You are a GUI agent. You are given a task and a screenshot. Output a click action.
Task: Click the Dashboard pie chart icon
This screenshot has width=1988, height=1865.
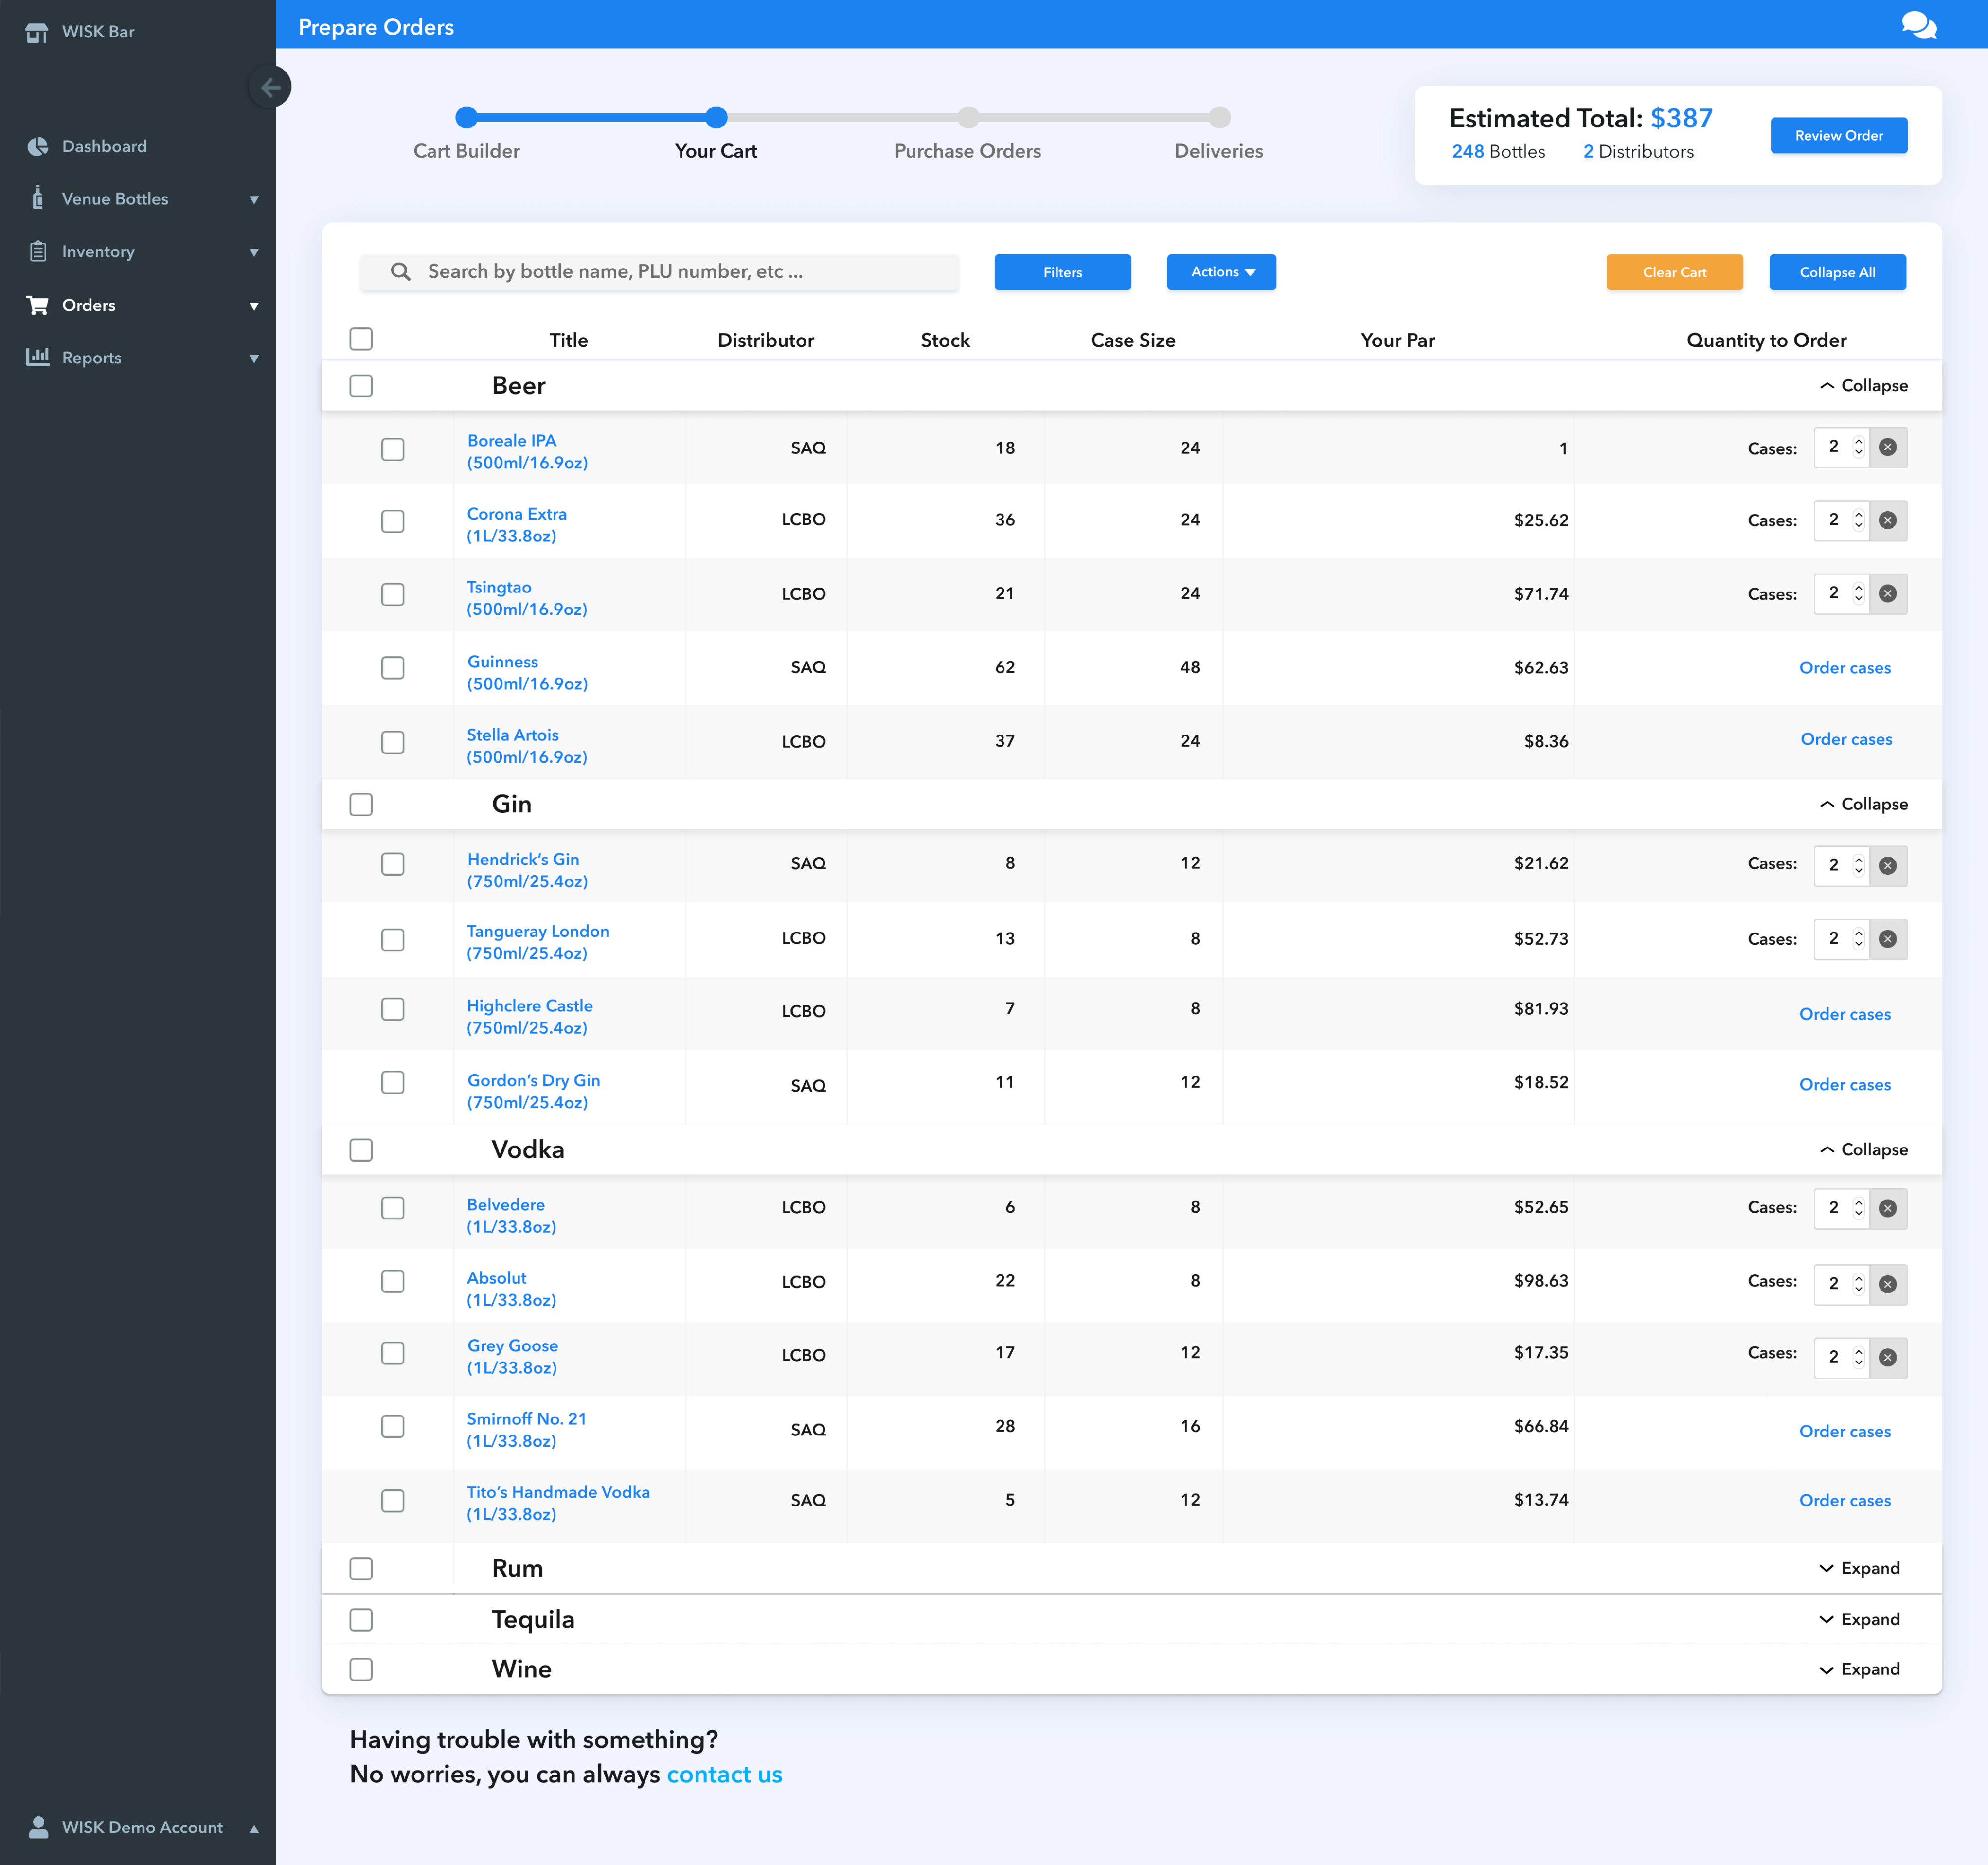click(x=37, y=146)
